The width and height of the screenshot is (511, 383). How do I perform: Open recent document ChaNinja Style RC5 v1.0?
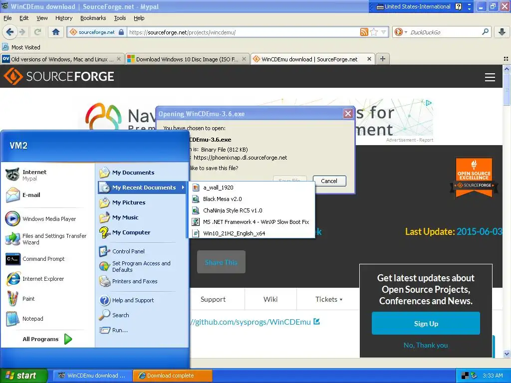(252, 210)
